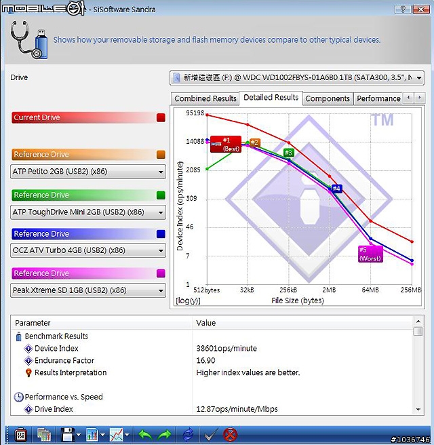Open the Components tab
This screenshot has width=434, height=445.
click(328, 98)
